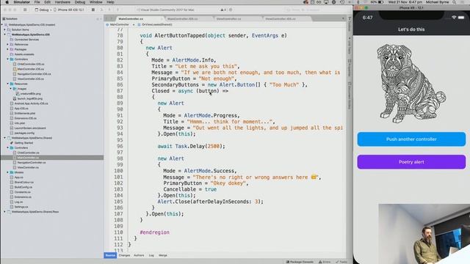Open Settings.cs file

(x=21, y=207)
